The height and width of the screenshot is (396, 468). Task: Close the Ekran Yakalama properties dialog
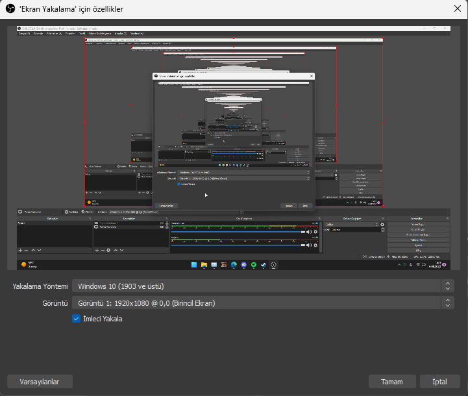pos(457,8)
